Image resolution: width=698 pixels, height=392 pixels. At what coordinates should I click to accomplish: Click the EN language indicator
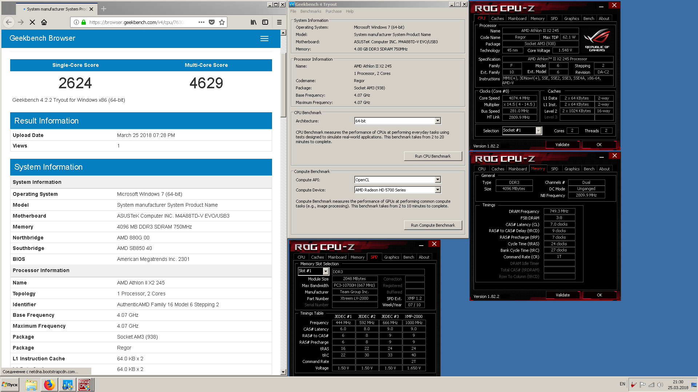[622, 384]
